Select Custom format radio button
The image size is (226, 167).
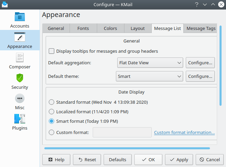[x=51, y=132]
